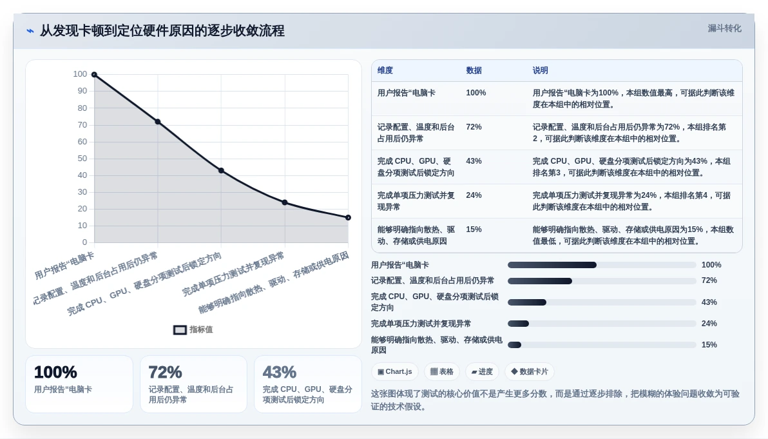Click the 72% table cell

[x=474, y=127]
